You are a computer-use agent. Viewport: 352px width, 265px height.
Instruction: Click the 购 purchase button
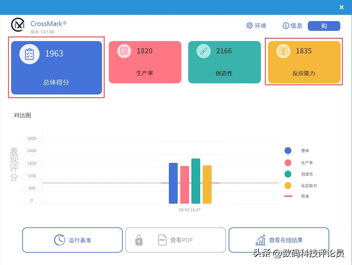[324, 26]
